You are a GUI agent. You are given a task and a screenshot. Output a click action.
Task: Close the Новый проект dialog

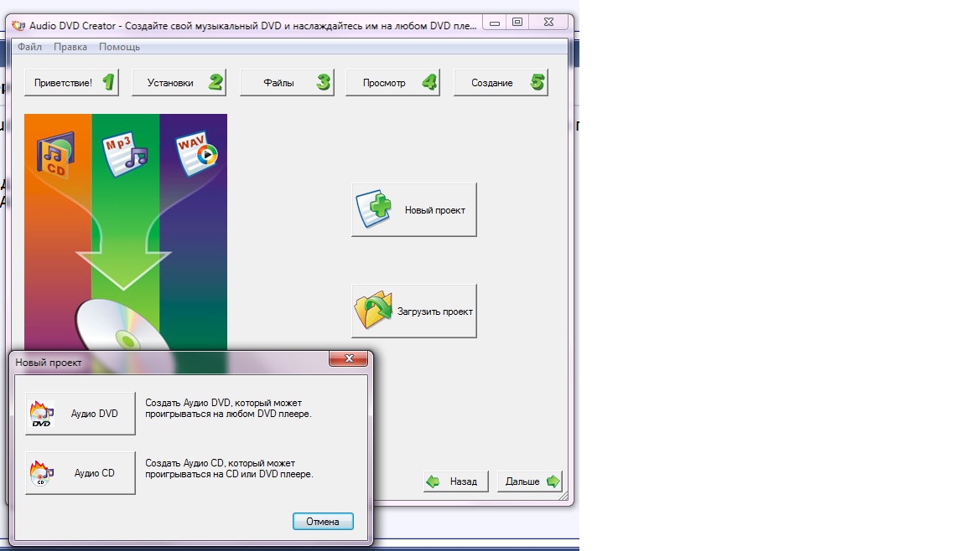click(x=348, y=359)
